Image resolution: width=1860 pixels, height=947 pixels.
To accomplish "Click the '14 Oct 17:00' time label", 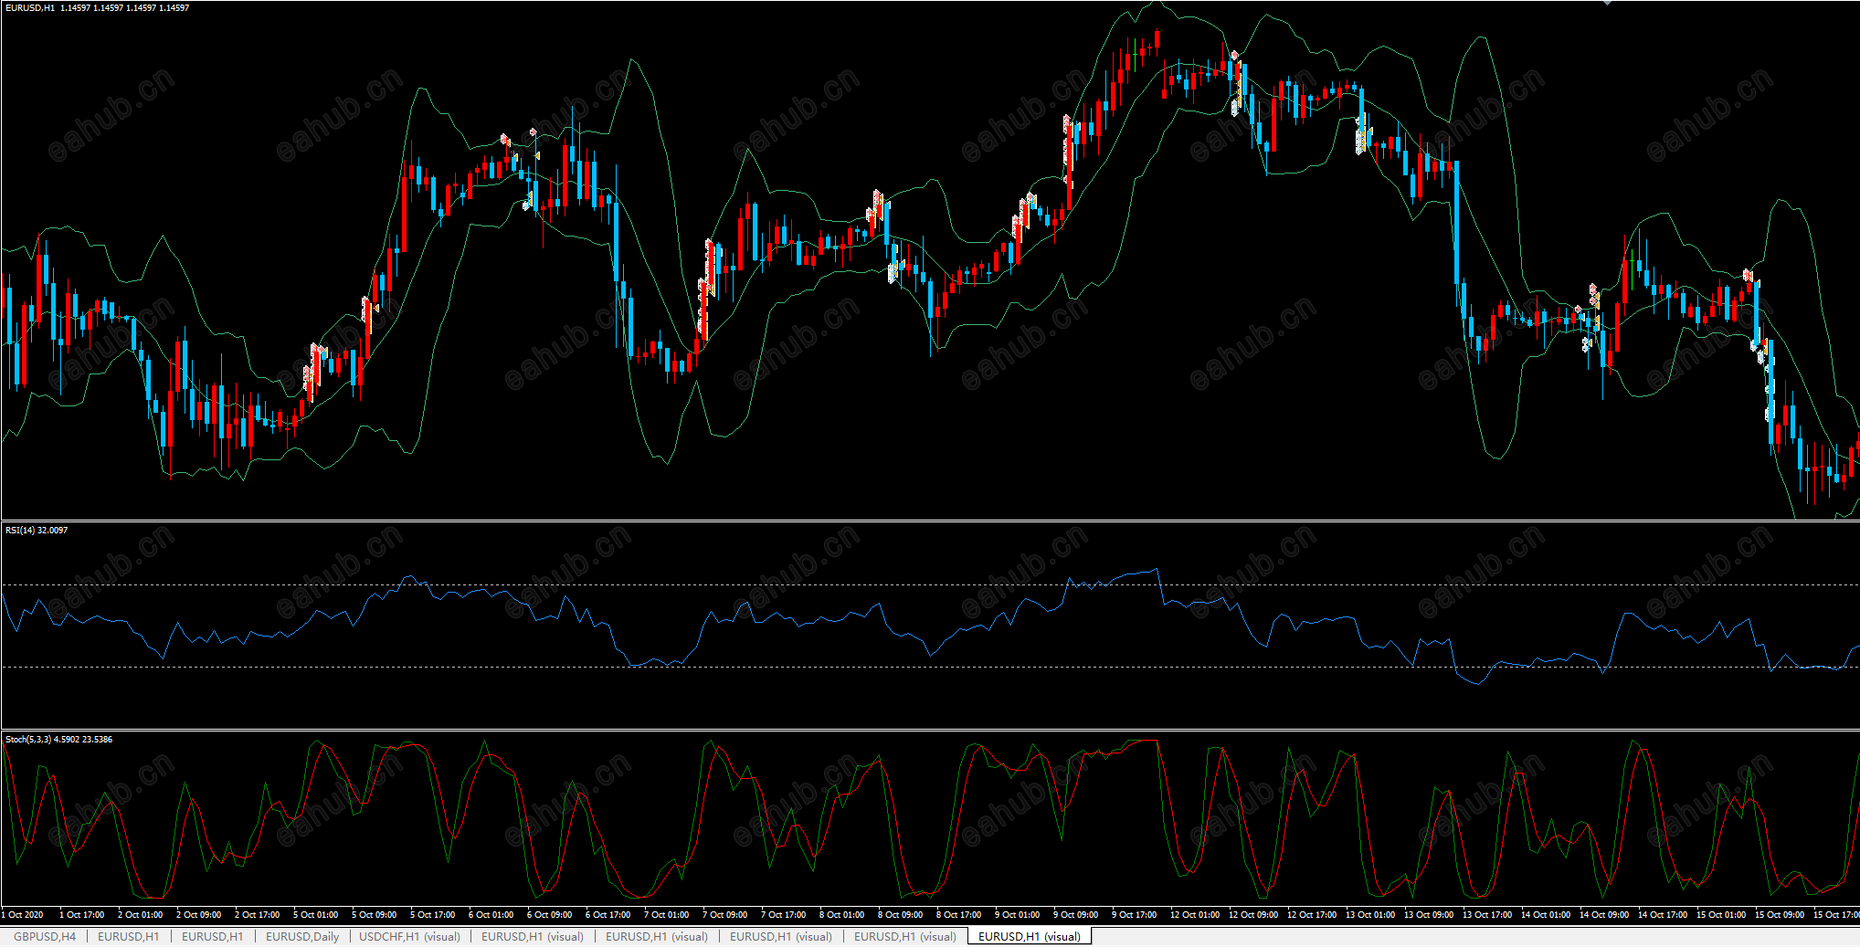I will pyautogui.click(x=1663, y=914).
